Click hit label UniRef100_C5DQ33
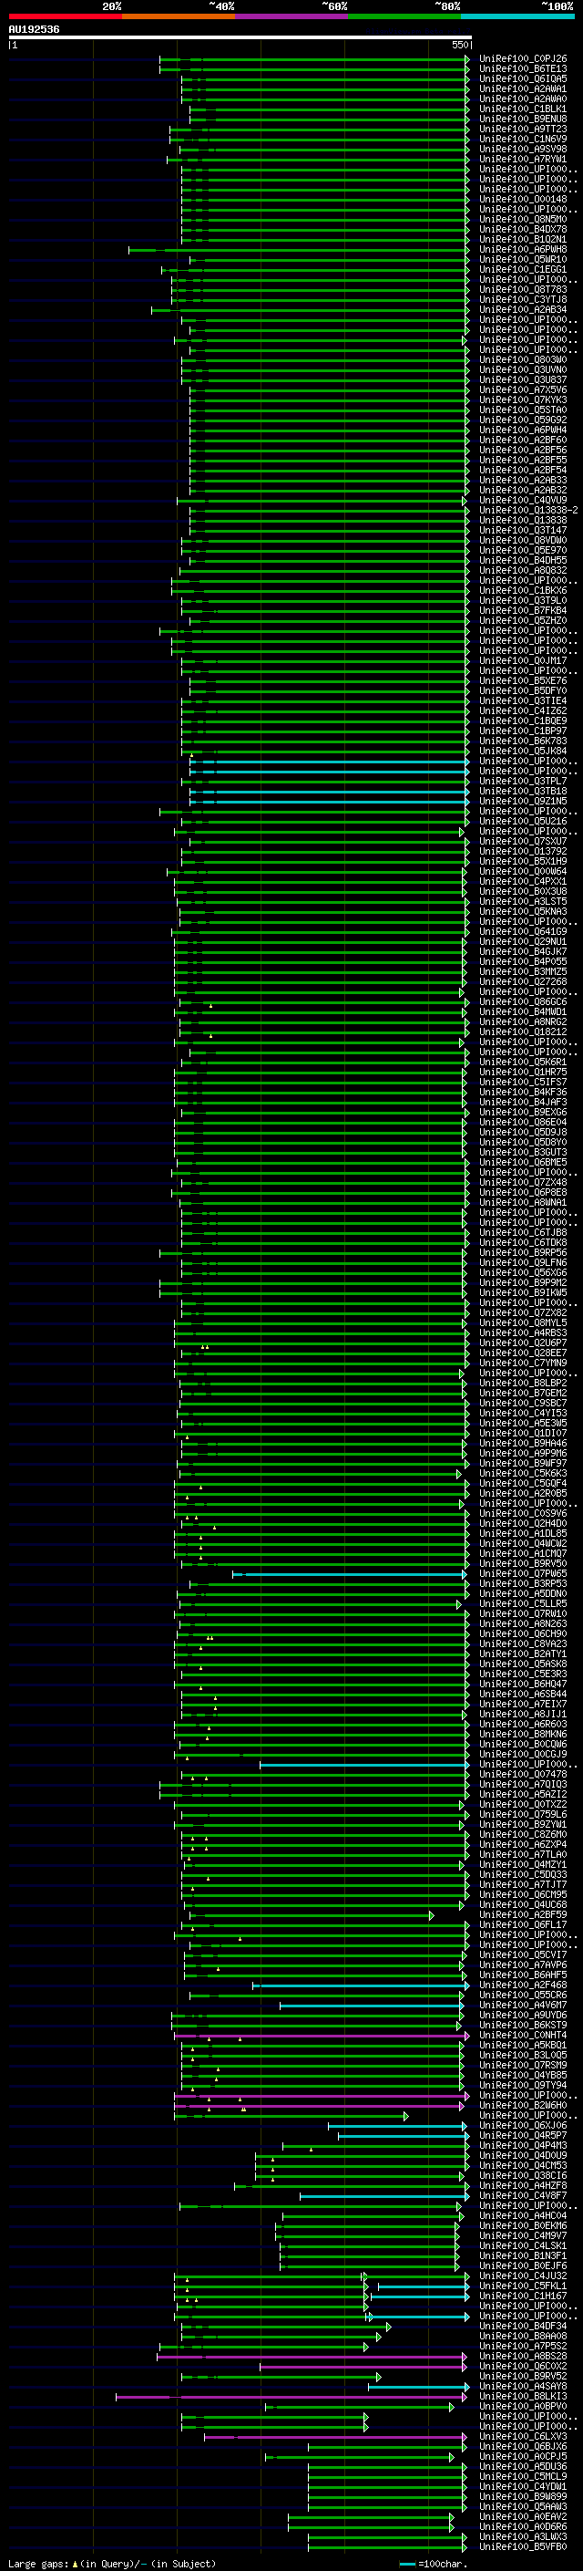The width and height of the screenshot is (583, 2571). tap(522, 1873)
